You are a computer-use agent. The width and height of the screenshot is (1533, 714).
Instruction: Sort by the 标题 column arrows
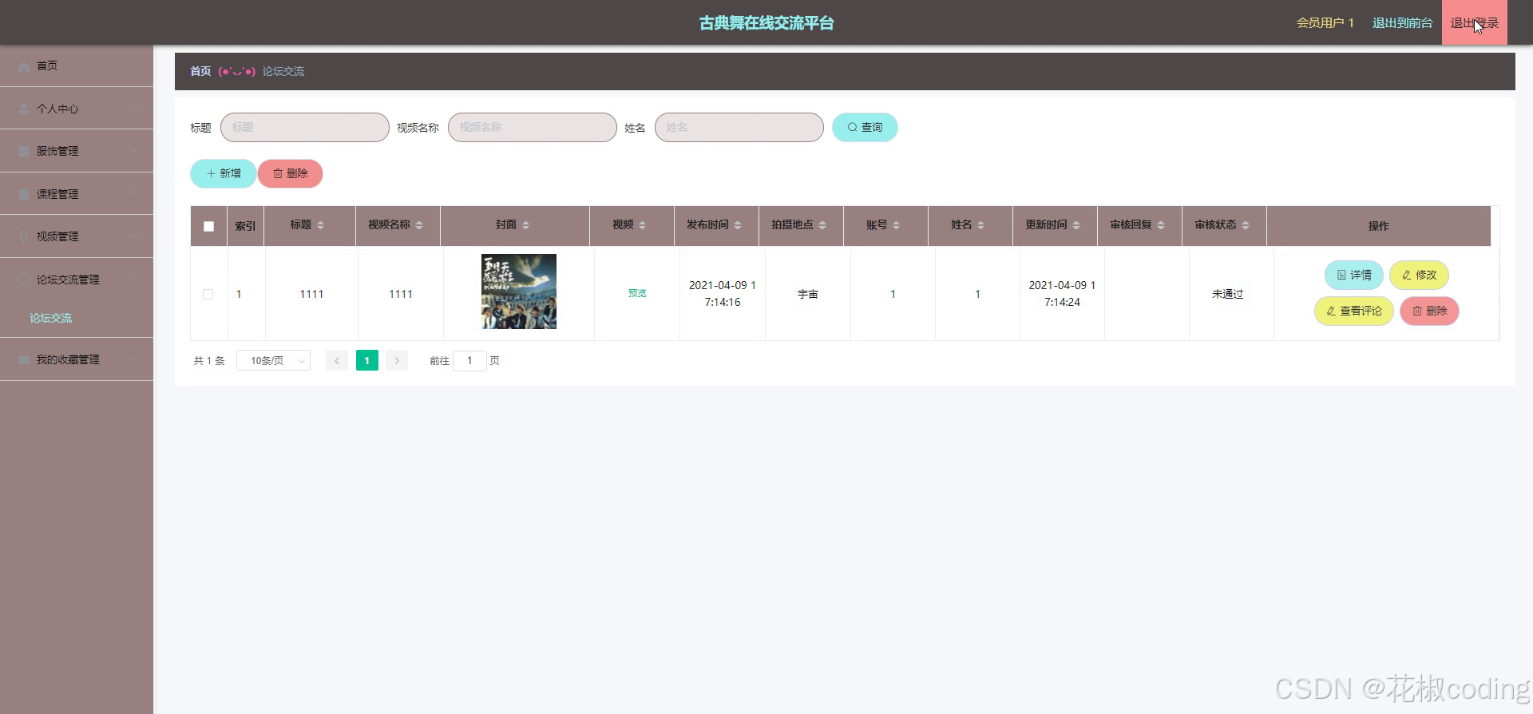click(320, 225)
